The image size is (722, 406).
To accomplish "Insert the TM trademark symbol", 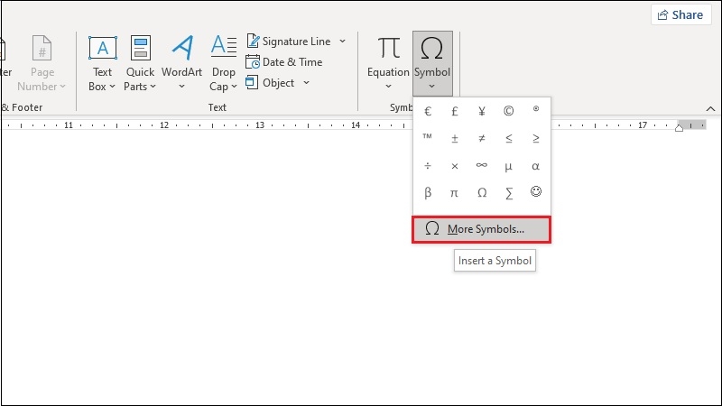I will click(x=427, y=137).
